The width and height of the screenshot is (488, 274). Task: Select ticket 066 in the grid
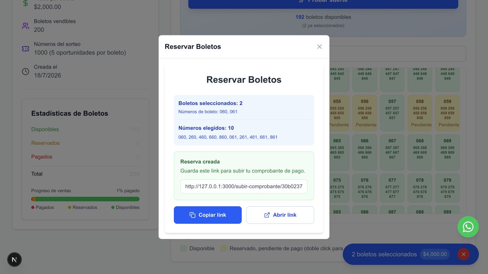tap(365, 152)
